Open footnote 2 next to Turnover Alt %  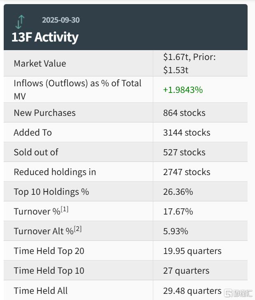[x=78, y=229]
